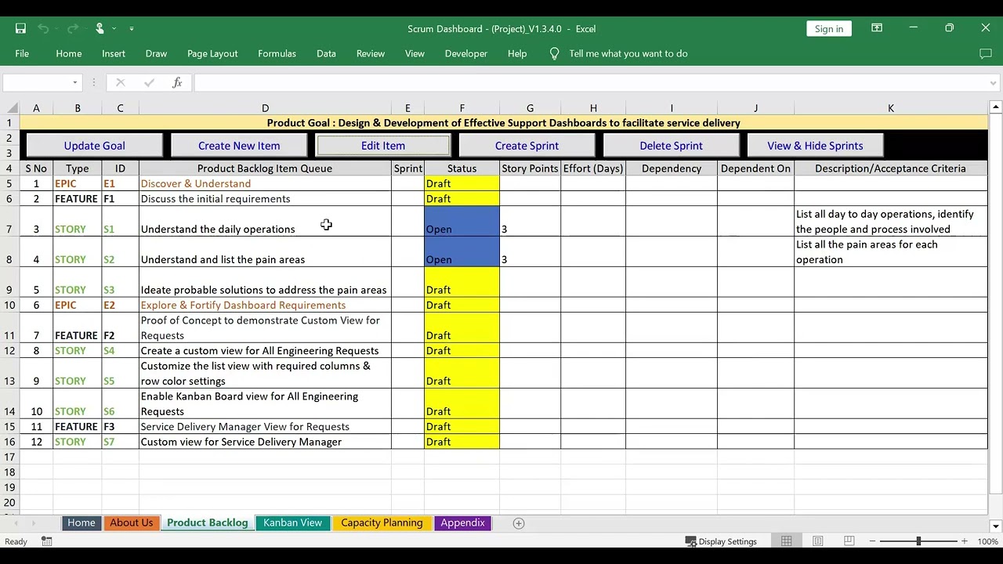
Task: Switch to the Capacity Planning sheet tab
Action: [382, 523]
